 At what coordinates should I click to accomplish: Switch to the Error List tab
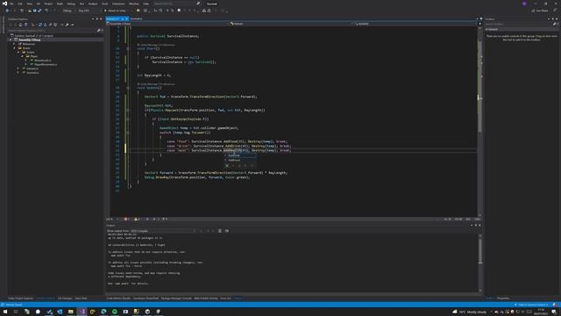click(x=226, y=298)
